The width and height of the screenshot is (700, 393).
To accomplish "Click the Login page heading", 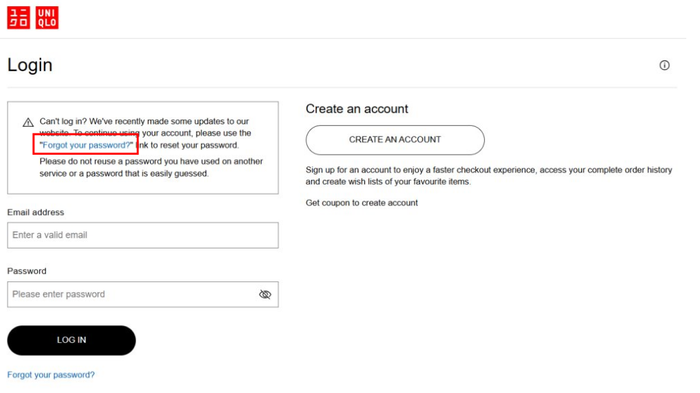I will pyautogui.click(x=30, y=65).
